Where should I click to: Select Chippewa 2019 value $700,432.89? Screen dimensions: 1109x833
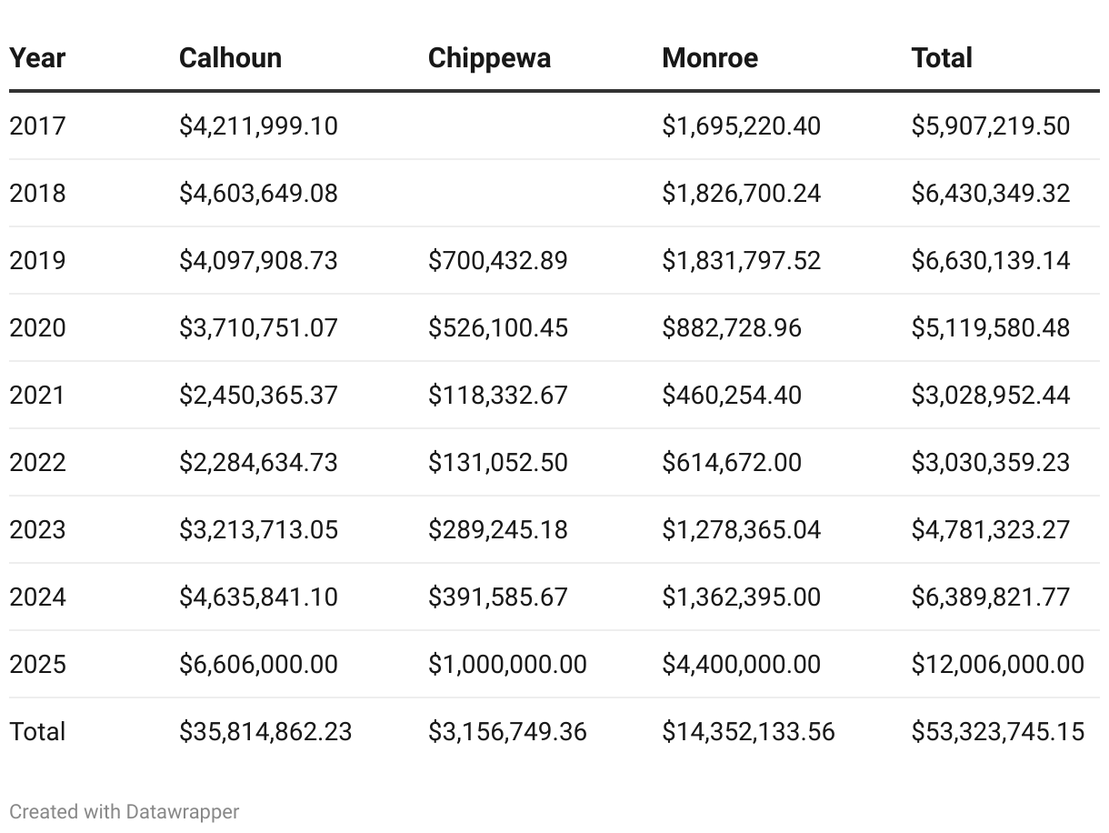[497, 260]
